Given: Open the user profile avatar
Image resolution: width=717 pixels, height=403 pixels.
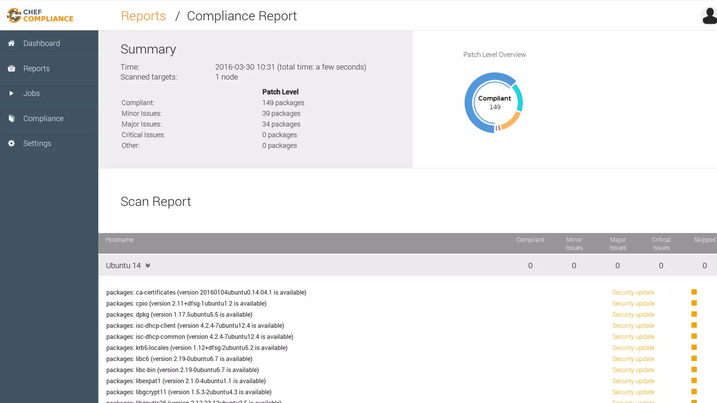Looking at the screenshot, I should pos(709,16).
